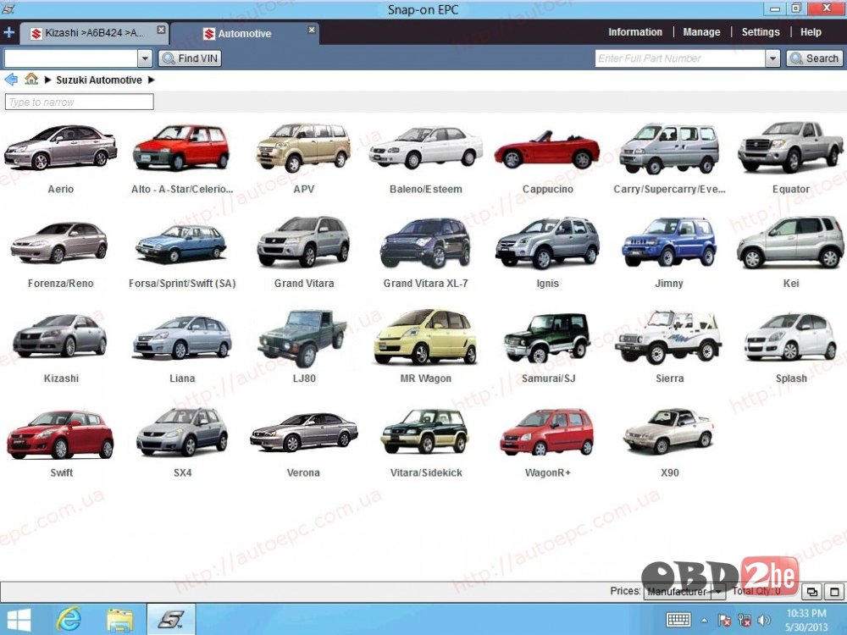Open File Explorer from taskbar
This screenshot has height=635, width=847.
point(120,620)
